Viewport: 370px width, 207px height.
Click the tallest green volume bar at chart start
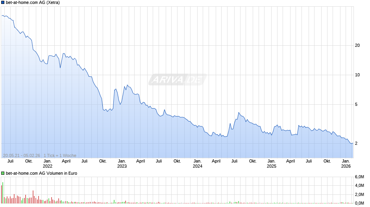[x=3, y=192]
